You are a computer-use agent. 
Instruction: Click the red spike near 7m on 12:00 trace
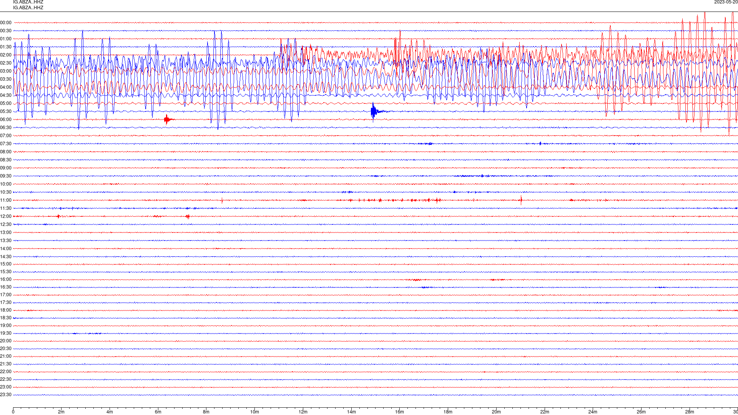[188, 216]
